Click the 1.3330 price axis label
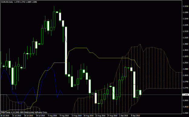 tap(185, 6)
